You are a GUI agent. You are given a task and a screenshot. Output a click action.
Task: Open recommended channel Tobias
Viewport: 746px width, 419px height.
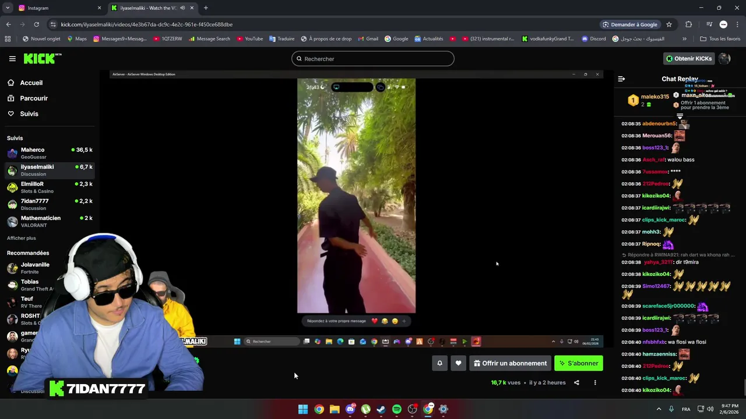[29, 285]
